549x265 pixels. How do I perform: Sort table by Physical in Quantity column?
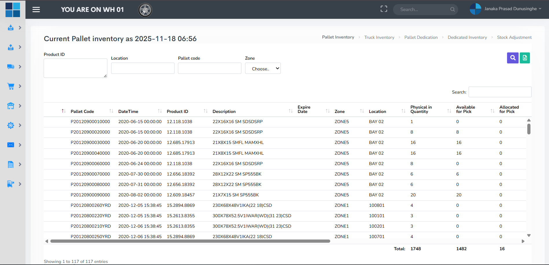coord(421,109)
